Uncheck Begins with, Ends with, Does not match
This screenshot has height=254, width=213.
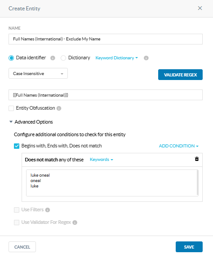point(17,146)
